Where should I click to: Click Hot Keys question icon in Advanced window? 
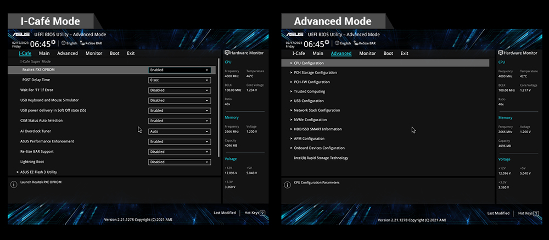click(x=536, y=213)
